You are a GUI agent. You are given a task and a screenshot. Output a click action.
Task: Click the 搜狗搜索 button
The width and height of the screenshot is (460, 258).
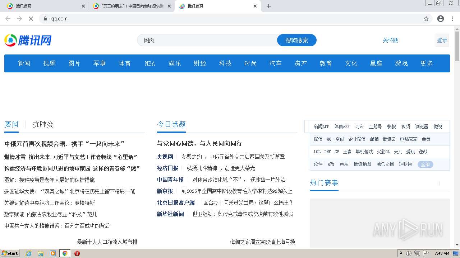297,40
